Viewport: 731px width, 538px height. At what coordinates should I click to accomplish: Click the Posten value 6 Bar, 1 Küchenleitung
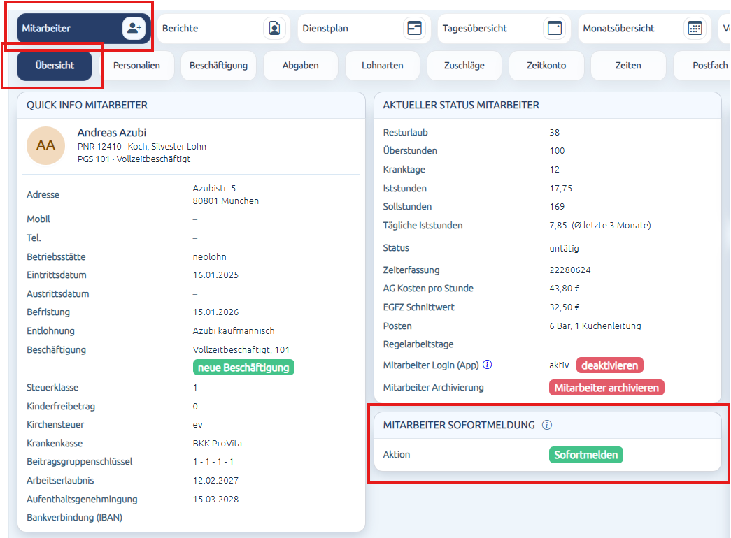595,326
